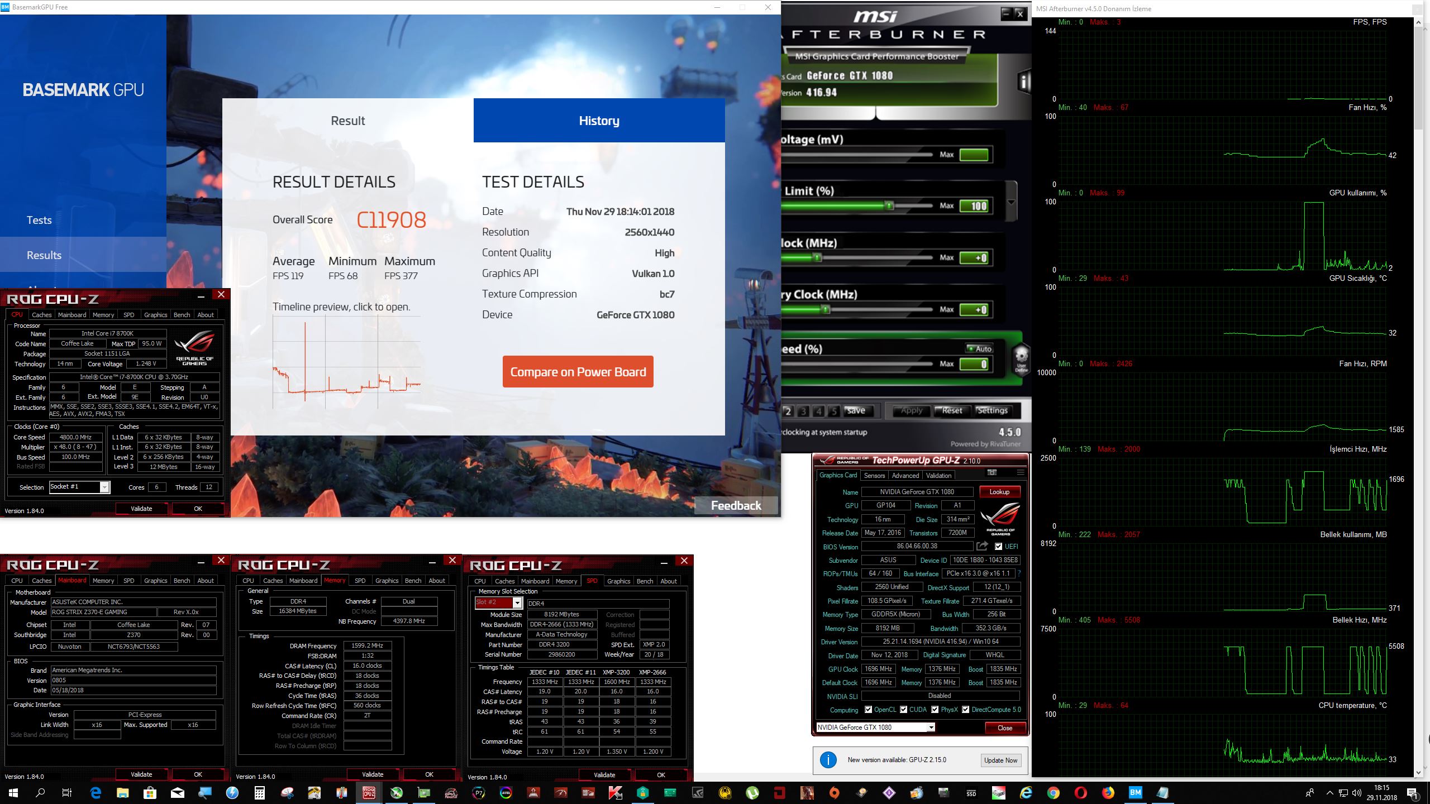Open Task View on the taskbar
The image size is (1430, 804).
66,792
